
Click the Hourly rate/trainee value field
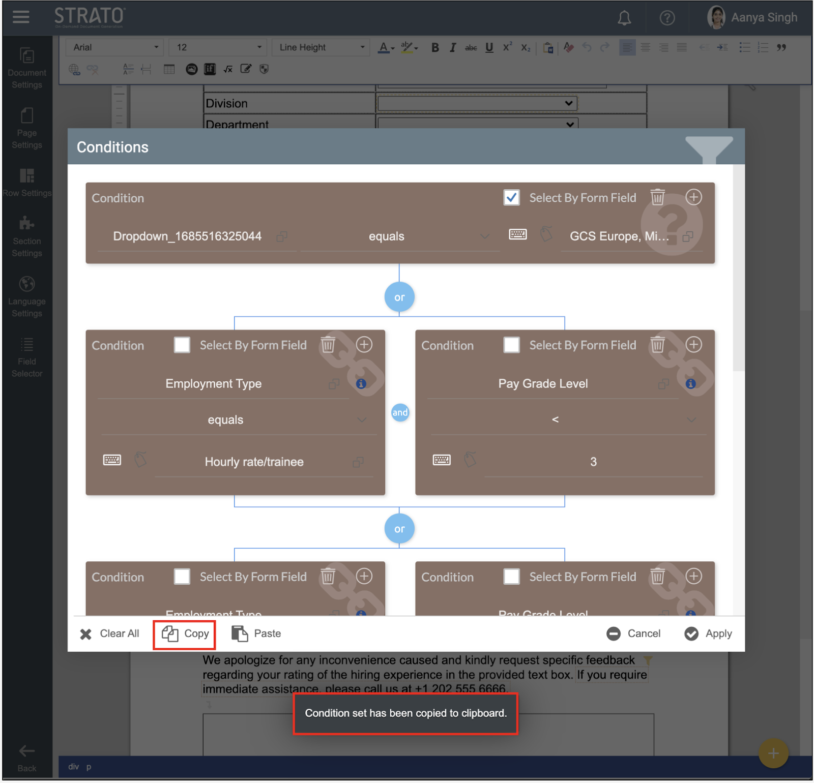(254, 462)
